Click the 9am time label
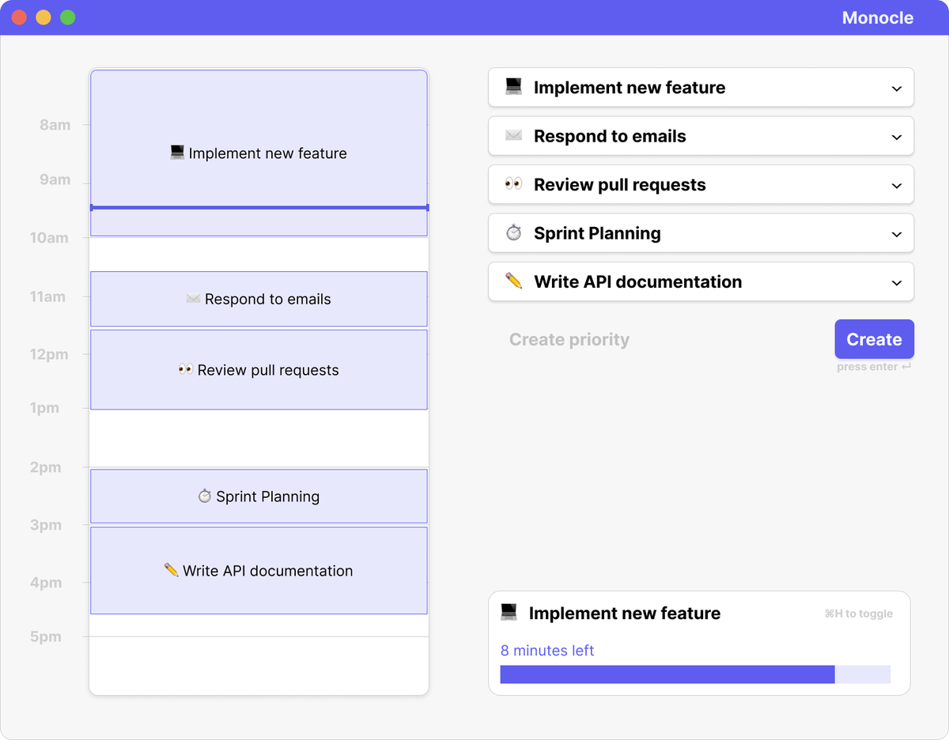Screen dimensions: 949x740 click(x=55, y=179)
